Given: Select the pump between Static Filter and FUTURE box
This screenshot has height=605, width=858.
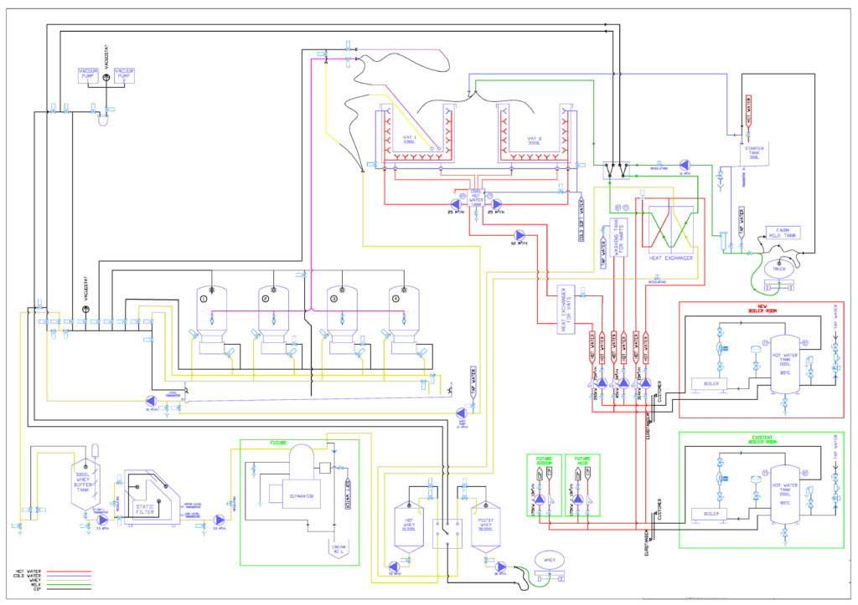Looking at the screenshot, I should coord(219,520).
